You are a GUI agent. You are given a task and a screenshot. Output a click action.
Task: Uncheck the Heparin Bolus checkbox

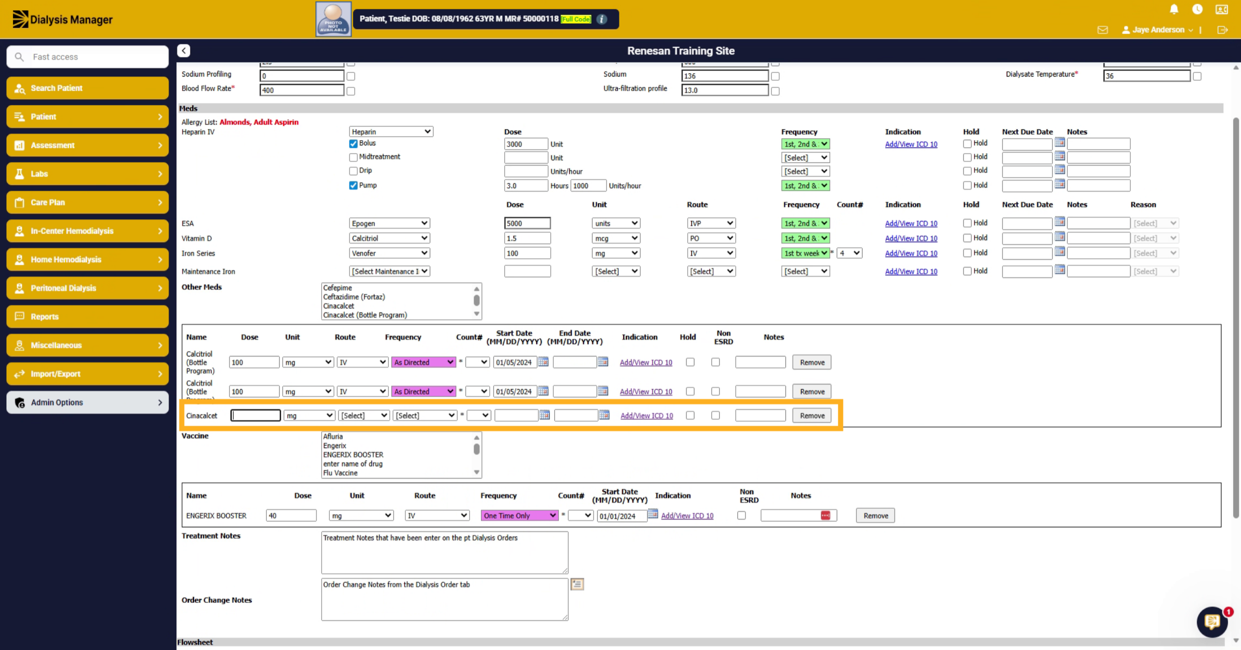tap(353, 144)
